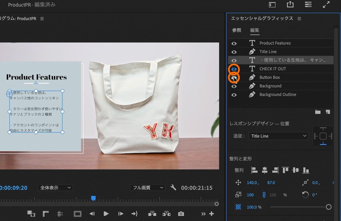The height and width of the screenshot is (221, 341).
Task: Click the rotation value 0°
Action: click(315, 195)
